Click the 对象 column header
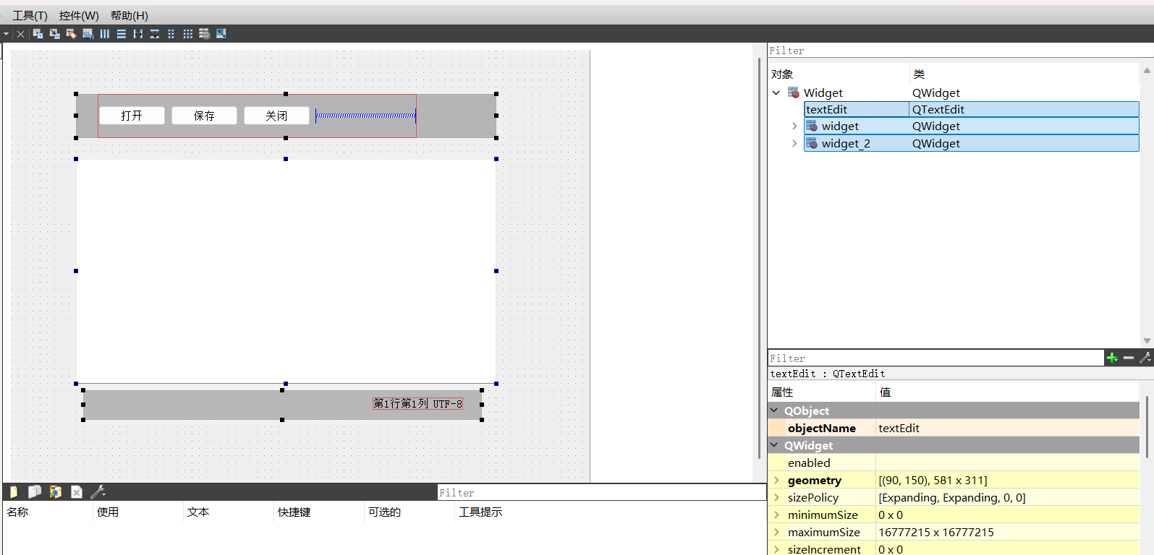 (839, 74)
